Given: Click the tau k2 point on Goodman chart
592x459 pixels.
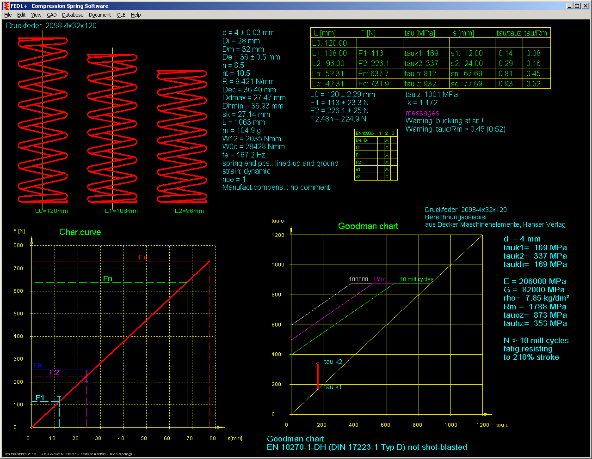Looking at the screenshot, I should 318,363.
